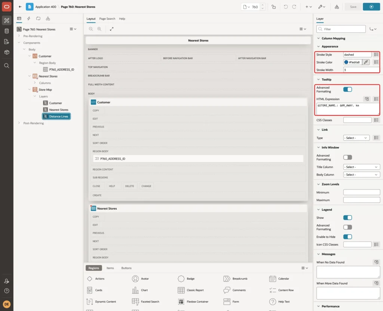This screenshot has width=383, height=311.
Task: Run the page with the play button
Action: 371,7
